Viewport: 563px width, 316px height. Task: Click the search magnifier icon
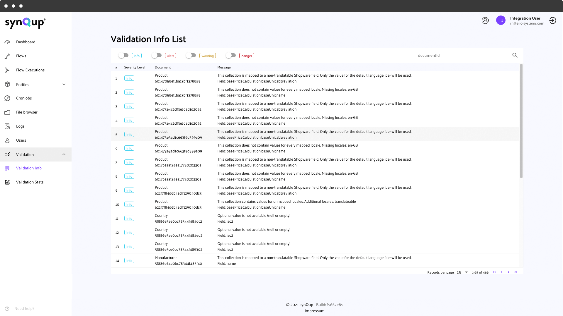click(x=515, y=55)
